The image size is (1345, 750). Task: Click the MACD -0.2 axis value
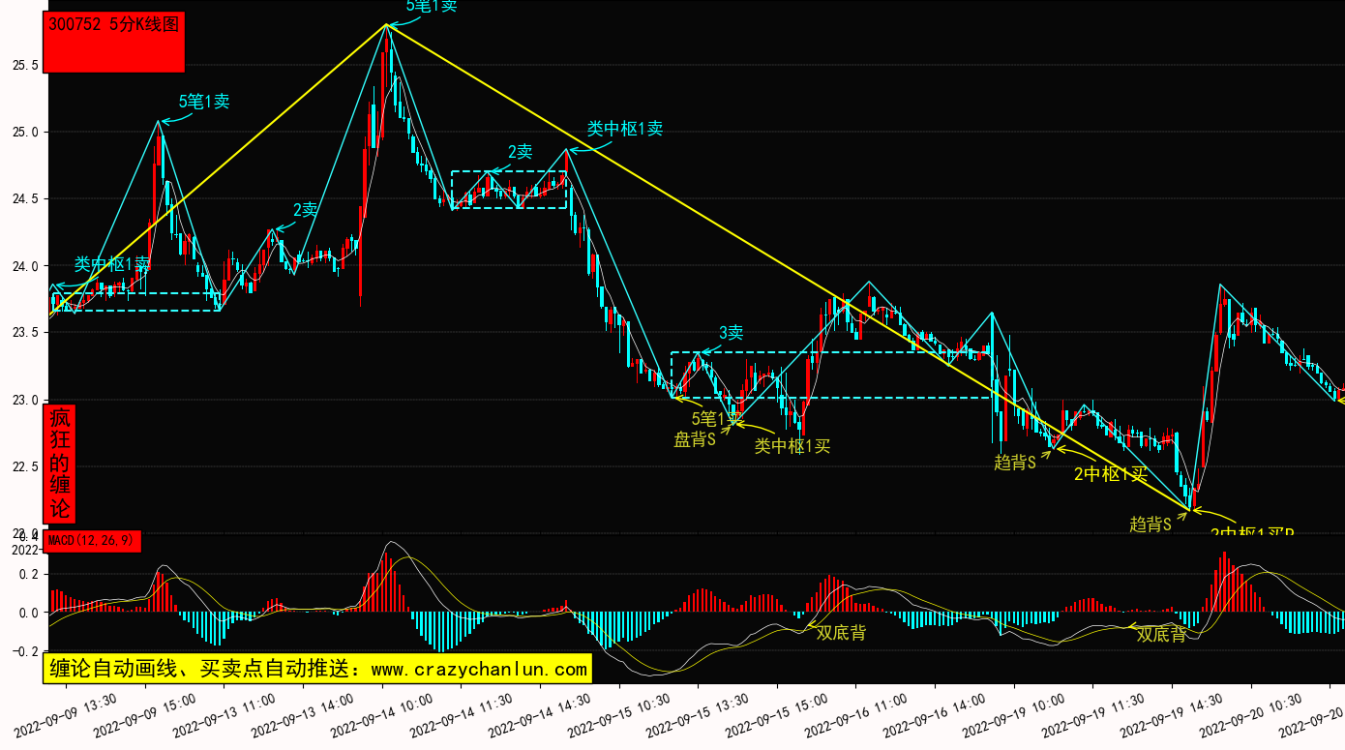click(26, 651)
